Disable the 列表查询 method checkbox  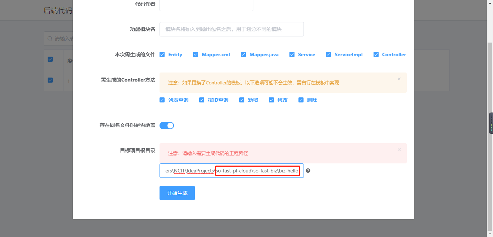pyautogui.click(x=162, y=100)
